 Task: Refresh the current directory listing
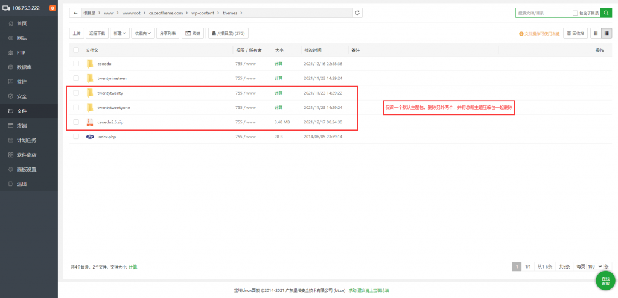point(357,13)
